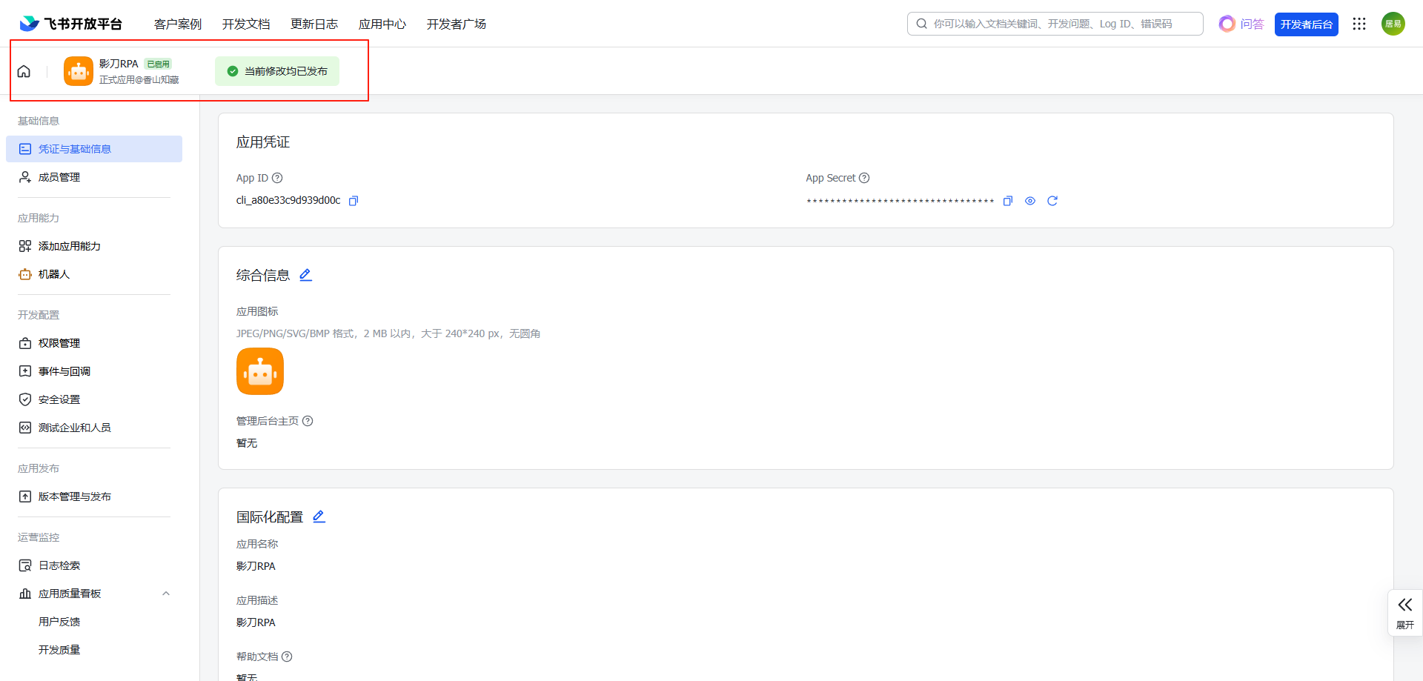Screen dimensions: 1423x681
Task: Reset the App Secret with refresh icon
Action: 1052,201
